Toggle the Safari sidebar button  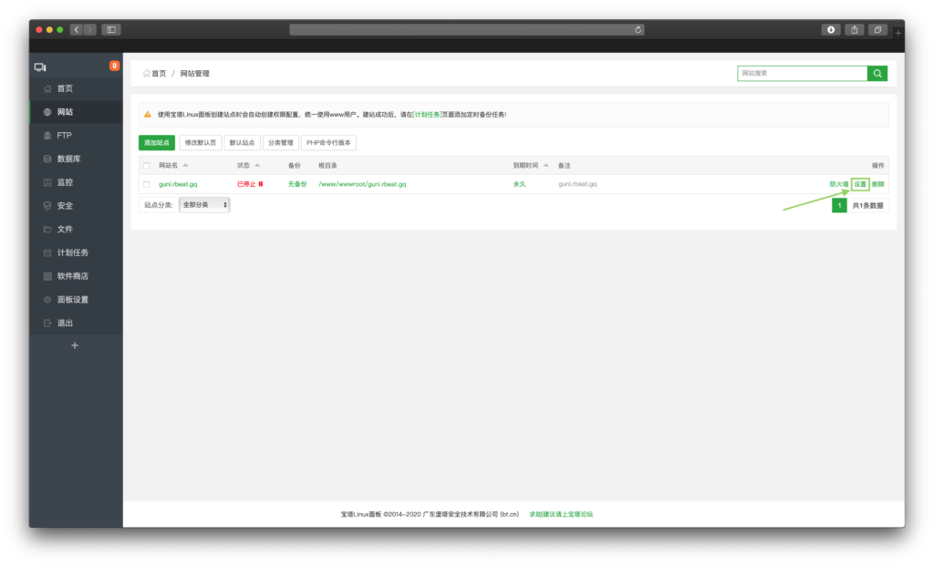pos(111,30)
